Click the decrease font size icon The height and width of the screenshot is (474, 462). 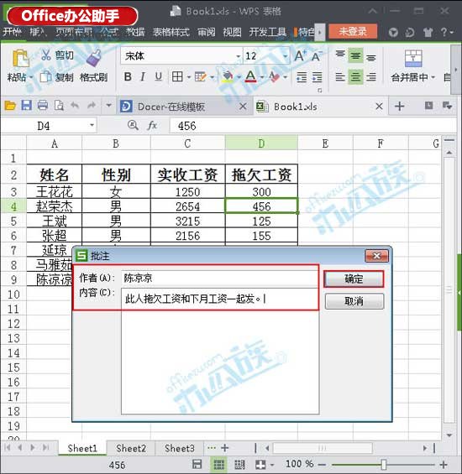[317, 56]
